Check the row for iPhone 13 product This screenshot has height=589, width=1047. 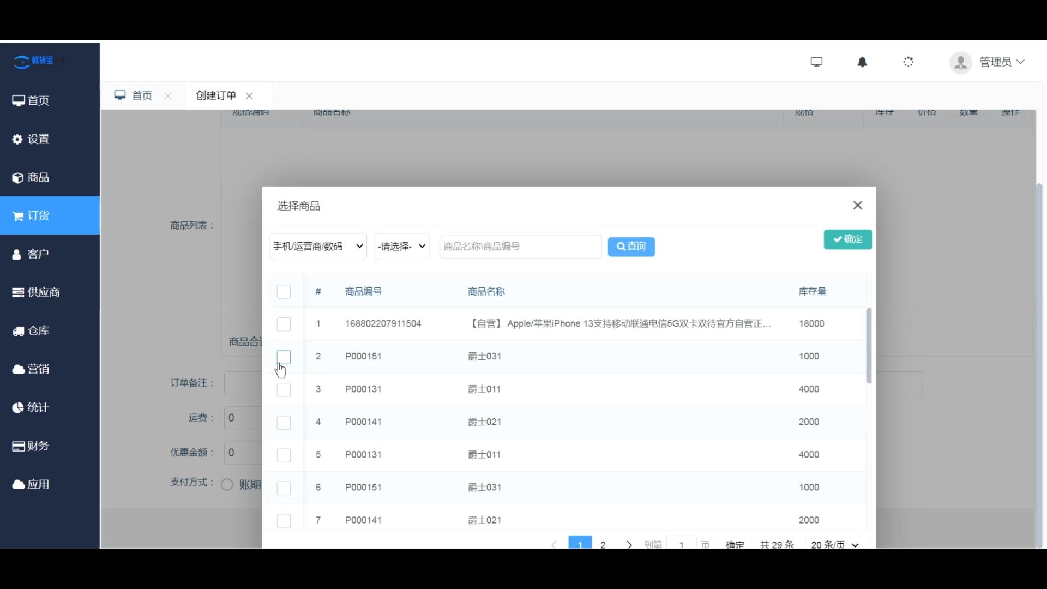click(284, 324)
